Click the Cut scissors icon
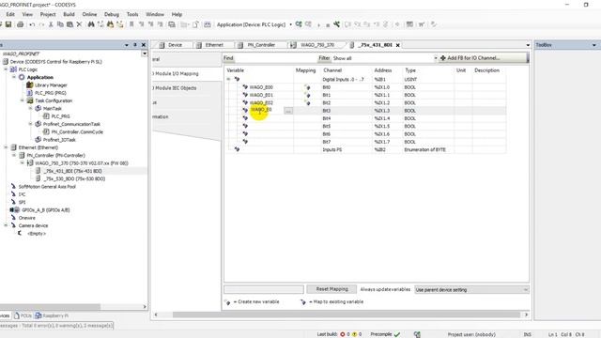This screenshot has width=601, height=338. (x=51, y=24)
